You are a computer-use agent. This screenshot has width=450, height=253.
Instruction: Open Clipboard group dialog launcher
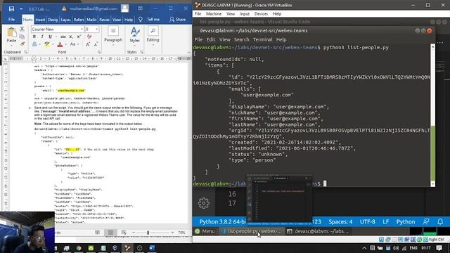25,52
